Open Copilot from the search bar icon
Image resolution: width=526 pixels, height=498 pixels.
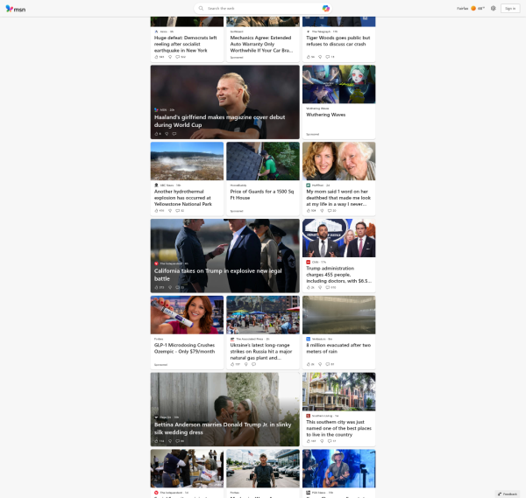(x=326, y=9)
